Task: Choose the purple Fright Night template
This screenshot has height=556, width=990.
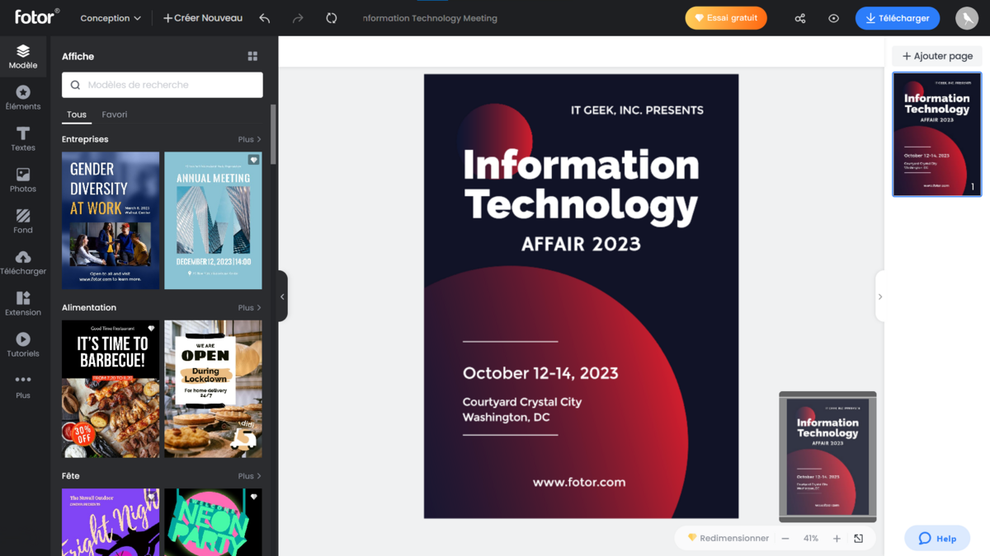Action: [111, 522]
